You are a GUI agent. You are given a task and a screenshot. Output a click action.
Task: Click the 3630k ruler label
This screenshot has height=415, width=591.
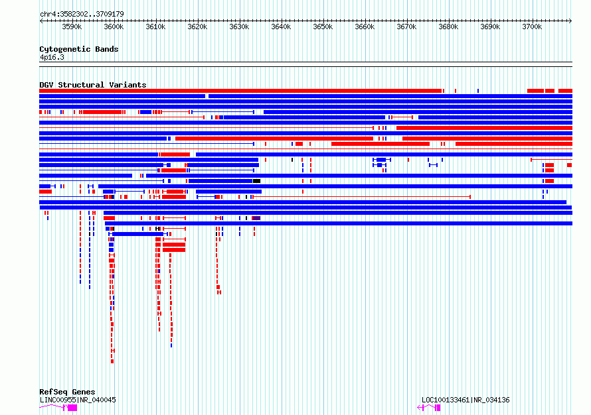tap(239, 27)
